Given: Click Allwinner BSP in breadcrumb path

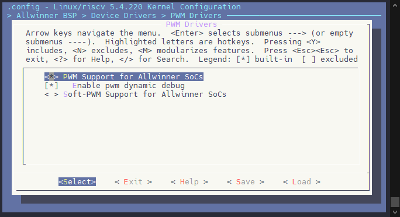Looking at the screenshot, I should (47, 16).
